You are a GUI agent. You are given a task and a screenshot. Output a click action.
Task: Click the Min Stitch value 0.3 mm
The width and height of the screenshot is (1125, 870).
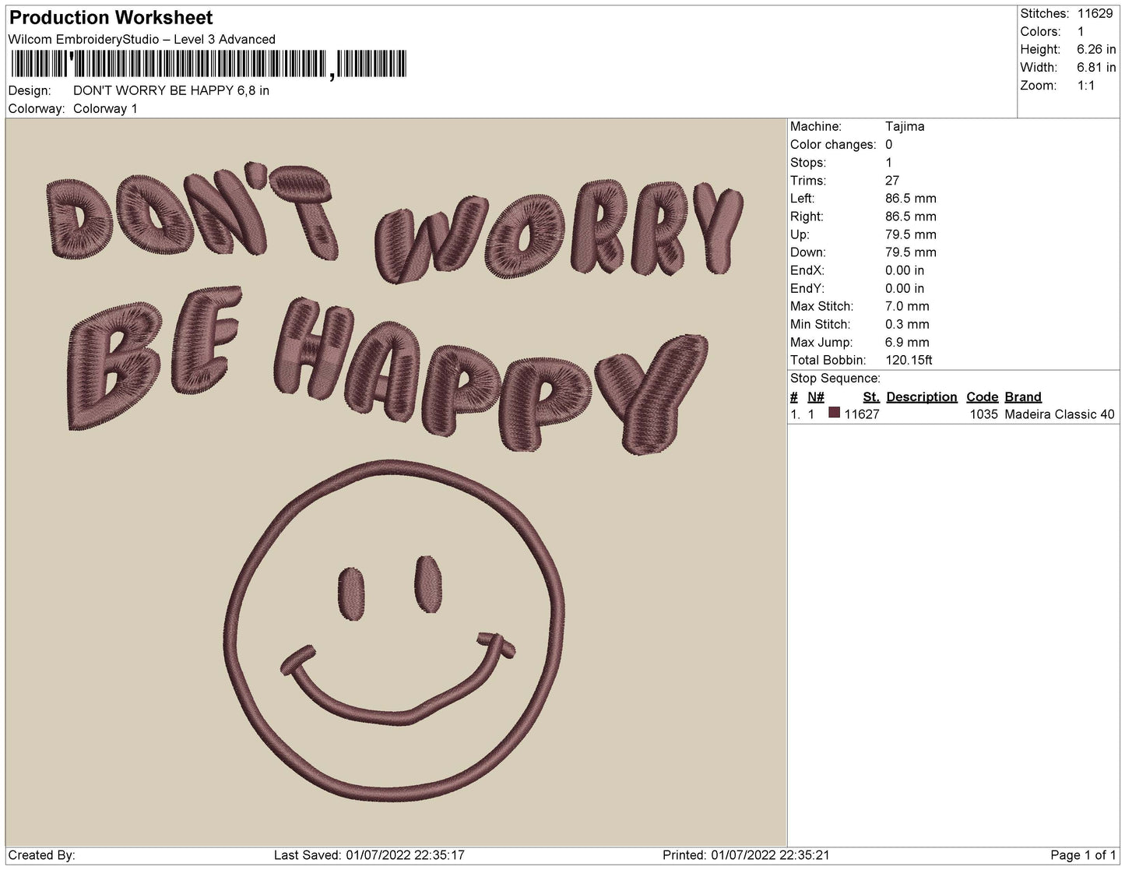(907, 324)
